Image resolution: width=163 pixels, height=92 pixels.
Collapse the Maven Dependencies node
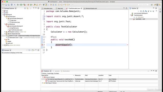5,34
